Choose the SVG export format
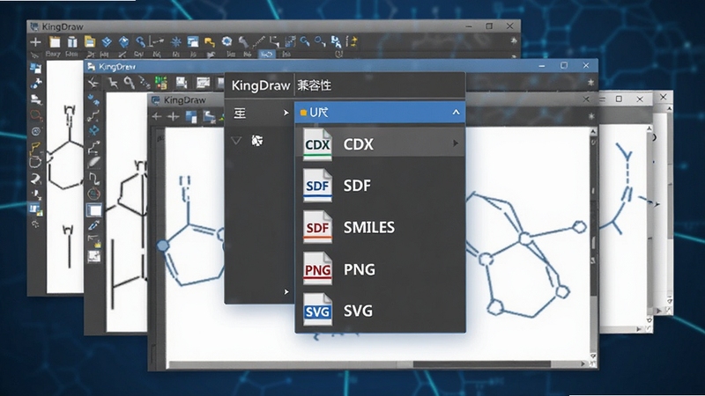Viewport: 705px width, 396px height. 380,311
